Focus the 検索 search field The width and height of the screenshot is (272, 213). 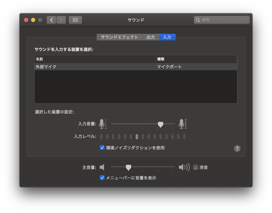click(222, 20)
